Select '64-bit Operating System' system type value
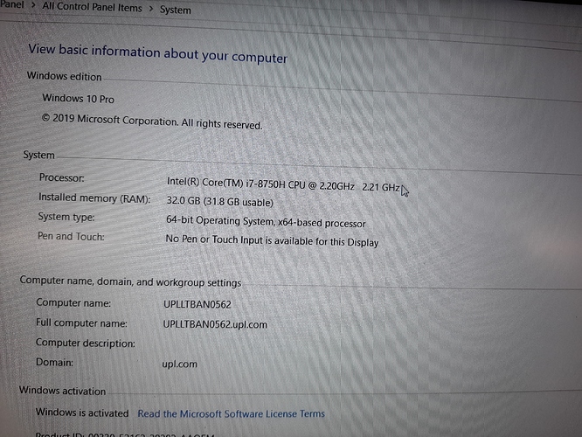 click(x=266, y=222)
